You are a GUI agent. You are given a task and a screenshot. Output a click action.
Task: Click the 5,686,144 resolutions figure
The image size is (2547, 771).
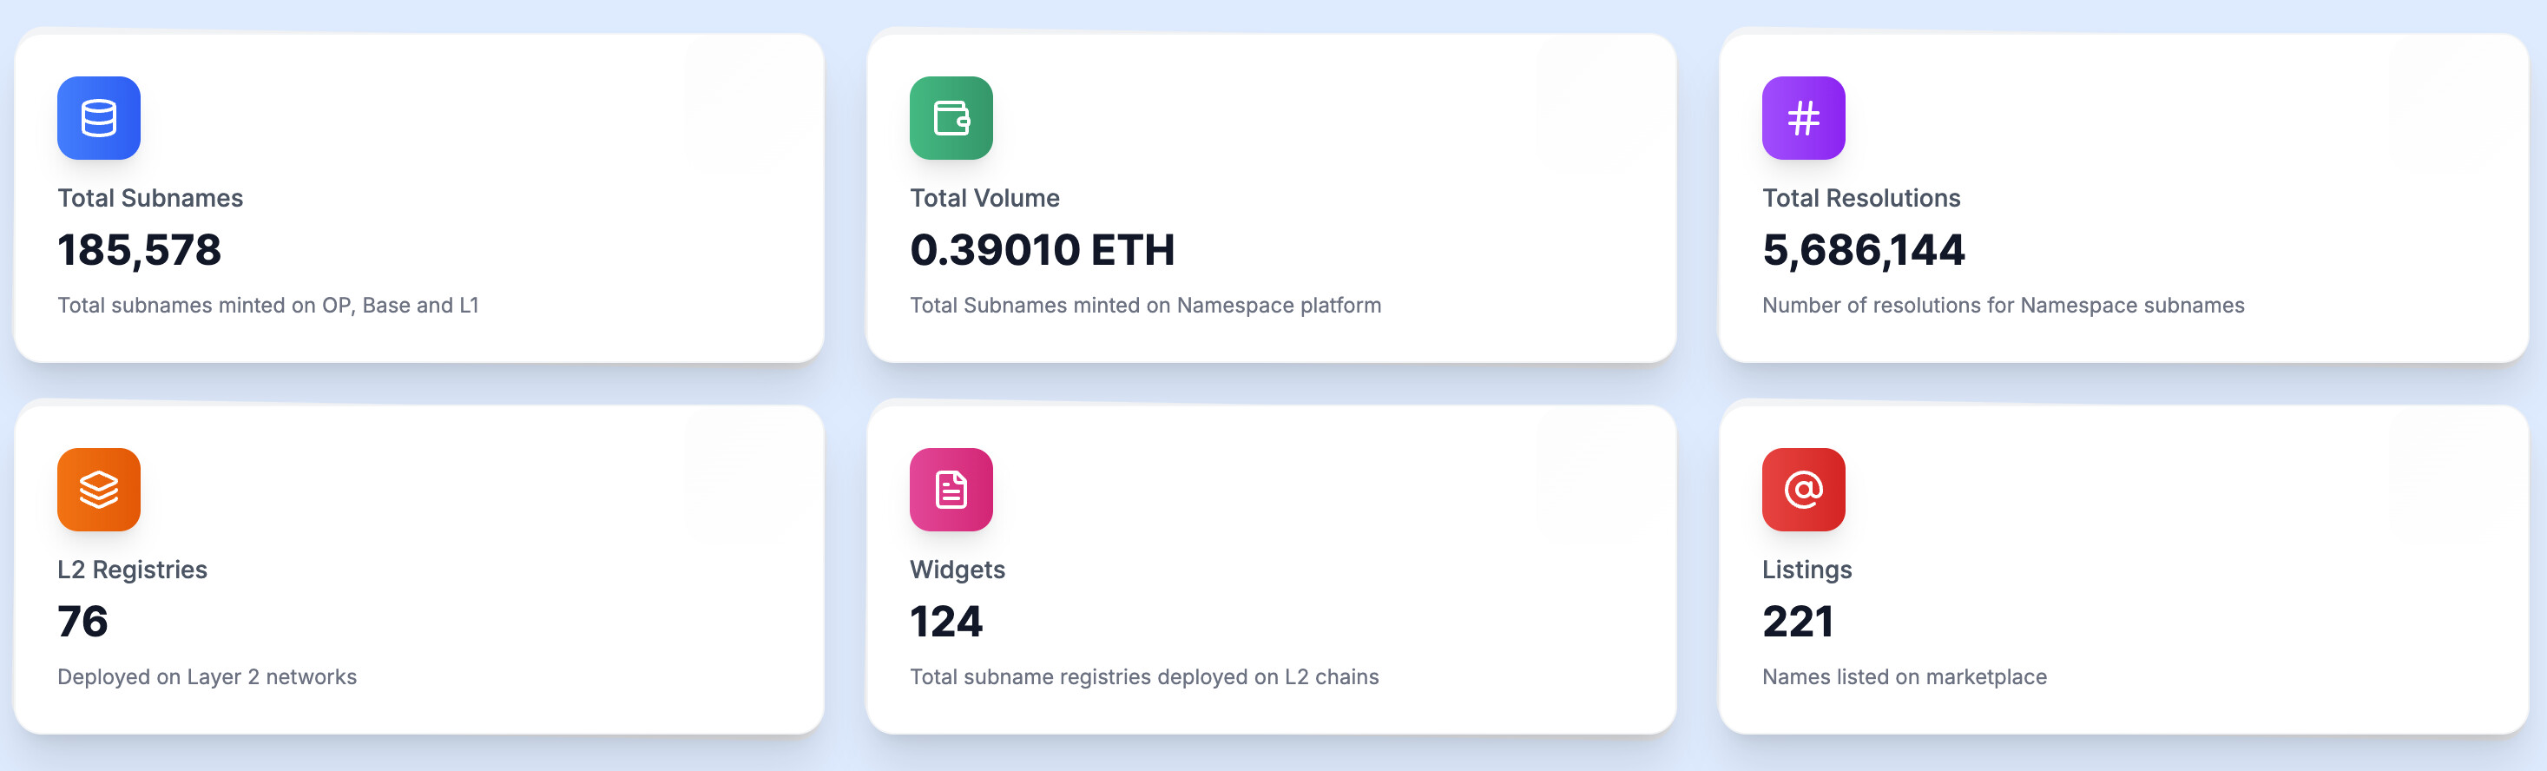click(x=1864, y=250)
